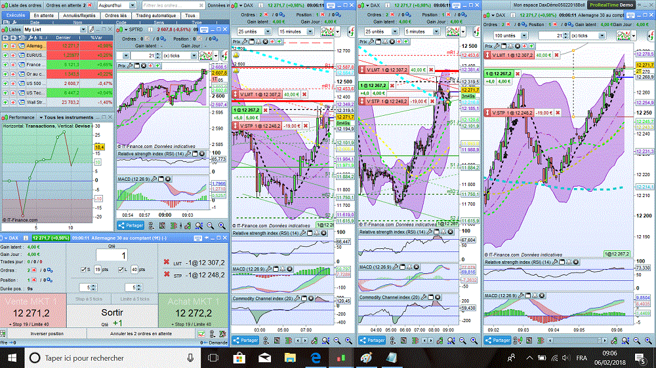The width and height of the screenshot is (656, 368).
Task: Open Windows Start menu
Action: tap(12, 358)
